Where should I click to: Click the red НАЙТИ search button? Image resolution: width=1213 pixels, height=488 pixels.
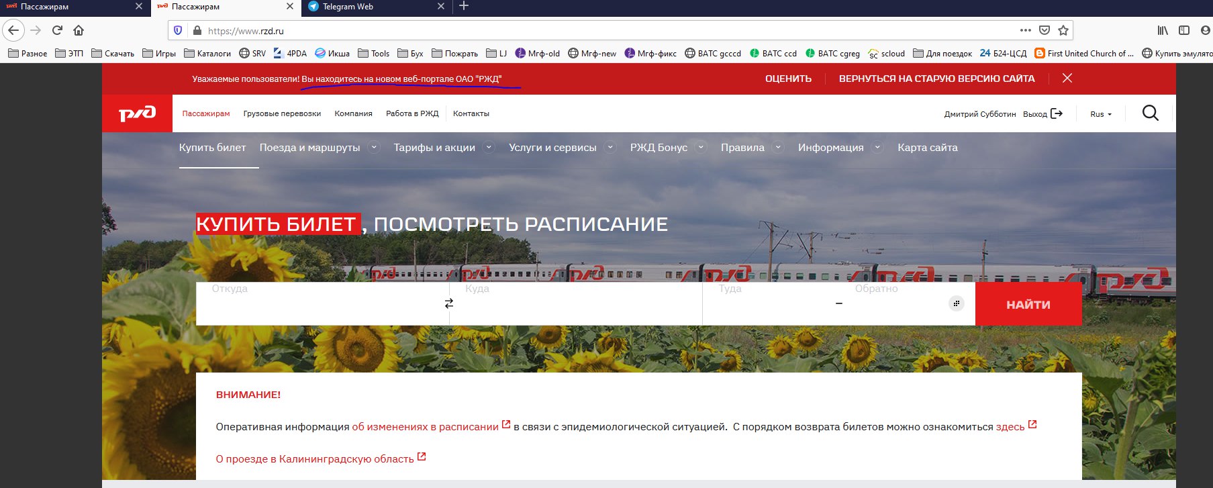(1028, 304)
